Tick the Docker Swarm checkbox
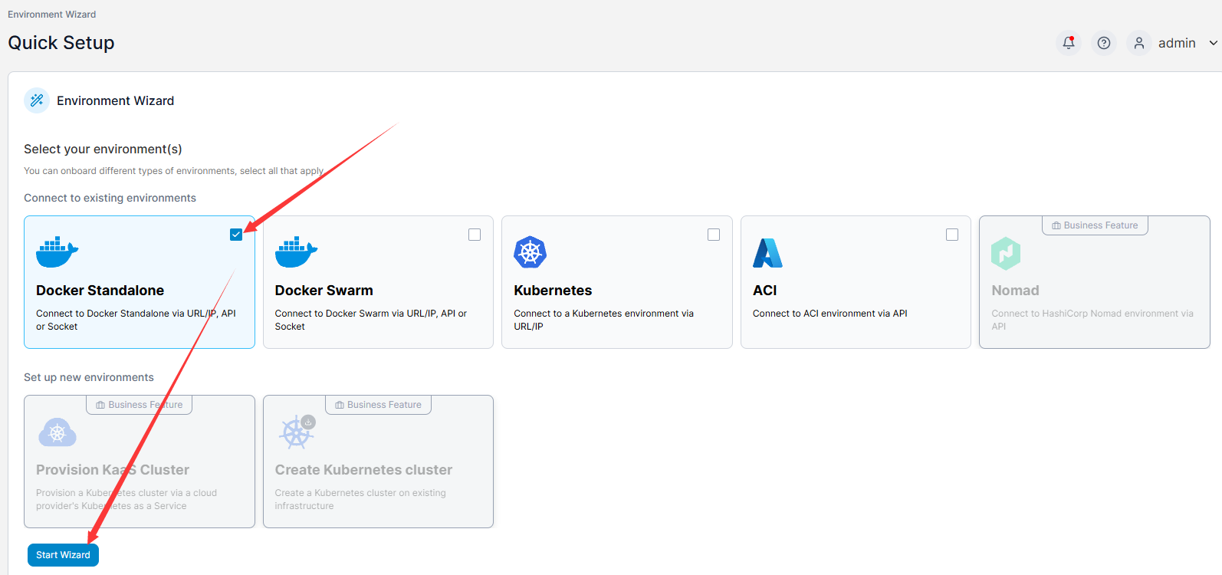The width and height of the screenshot is (1222, 575). click(x=475, y=235)
